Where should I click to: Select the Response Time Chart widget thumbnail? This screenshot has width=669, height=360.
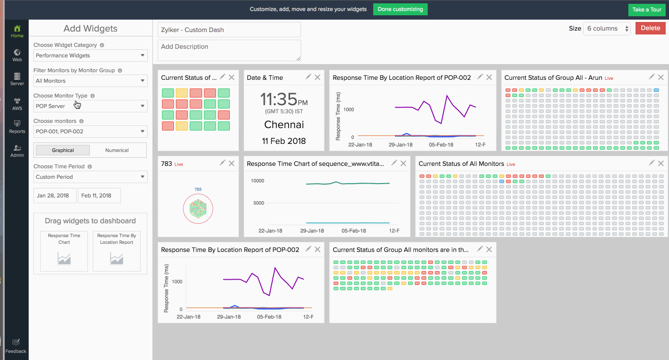pyautogui.click(x=64, y=251)
